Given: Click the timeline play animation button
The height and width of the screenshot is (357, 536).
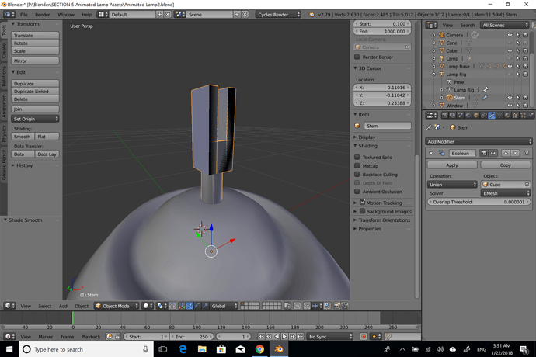Looking at the screenshot, I should click(284, 337).
